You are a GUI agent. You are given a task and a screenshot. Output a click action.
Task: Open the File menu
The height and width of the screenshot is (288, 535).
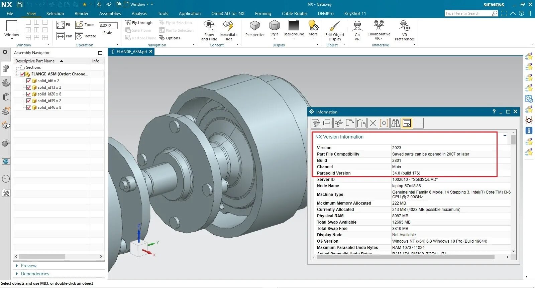point(10,13)
